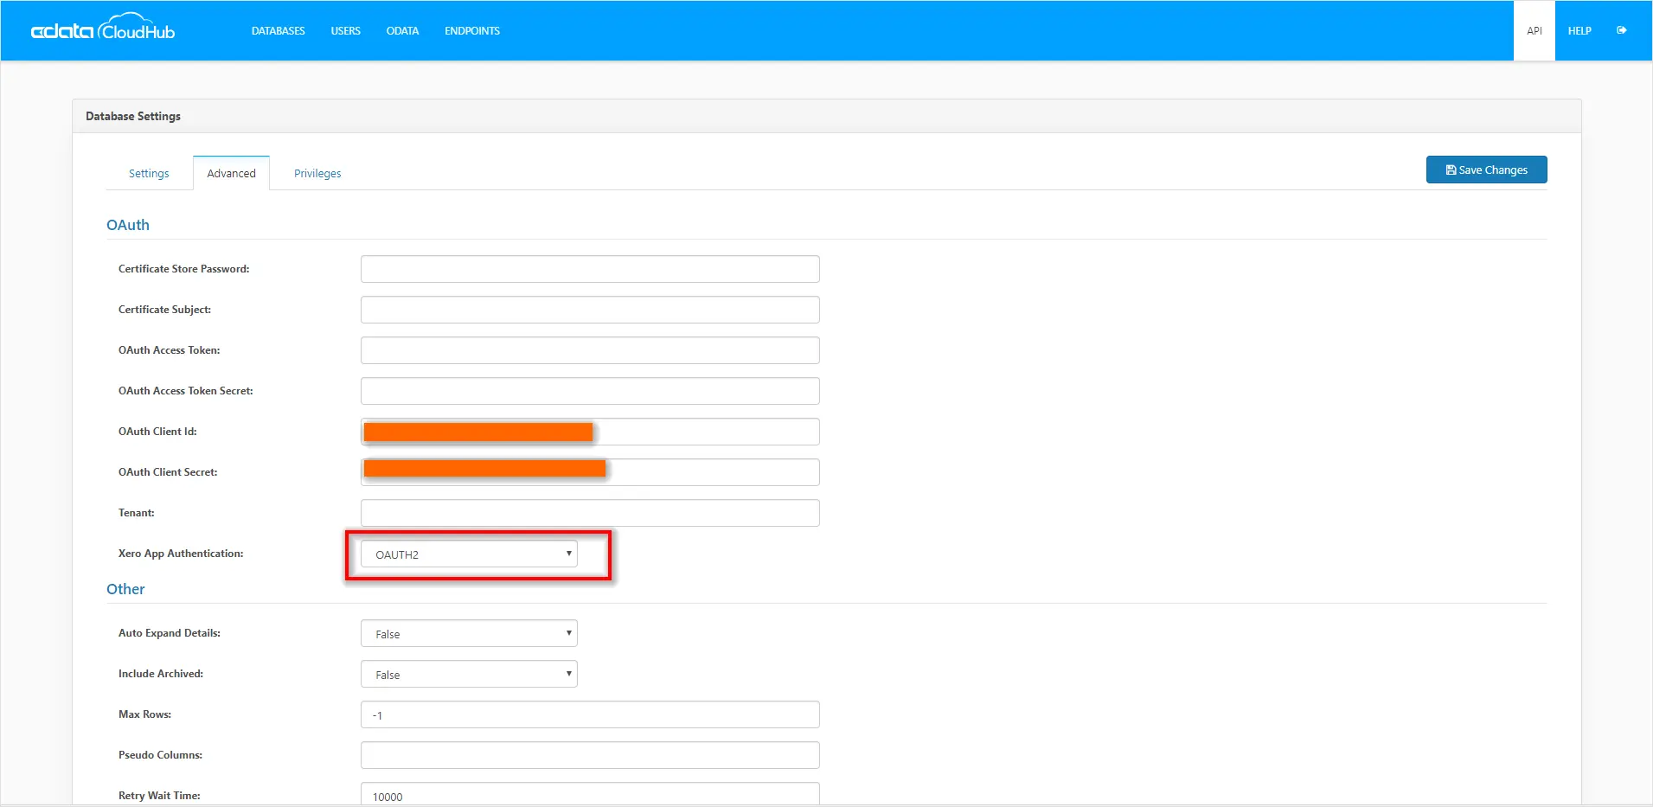1653x807 pixels.
Task: Switch to the Settings tab
Action: [149, 173]
